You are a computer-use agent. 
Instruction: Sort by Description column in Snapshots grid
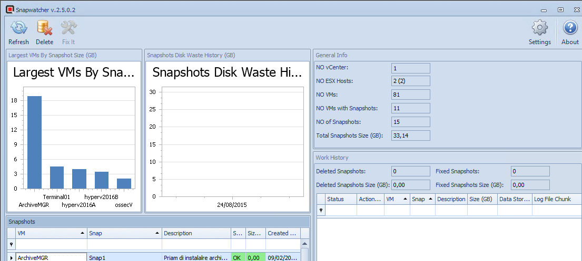click(196, 233)
